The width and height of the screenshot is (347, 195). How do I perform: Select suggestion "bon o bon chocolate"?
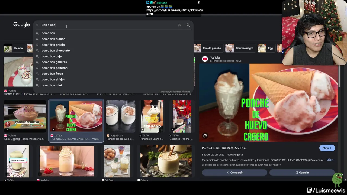(56, 50)
